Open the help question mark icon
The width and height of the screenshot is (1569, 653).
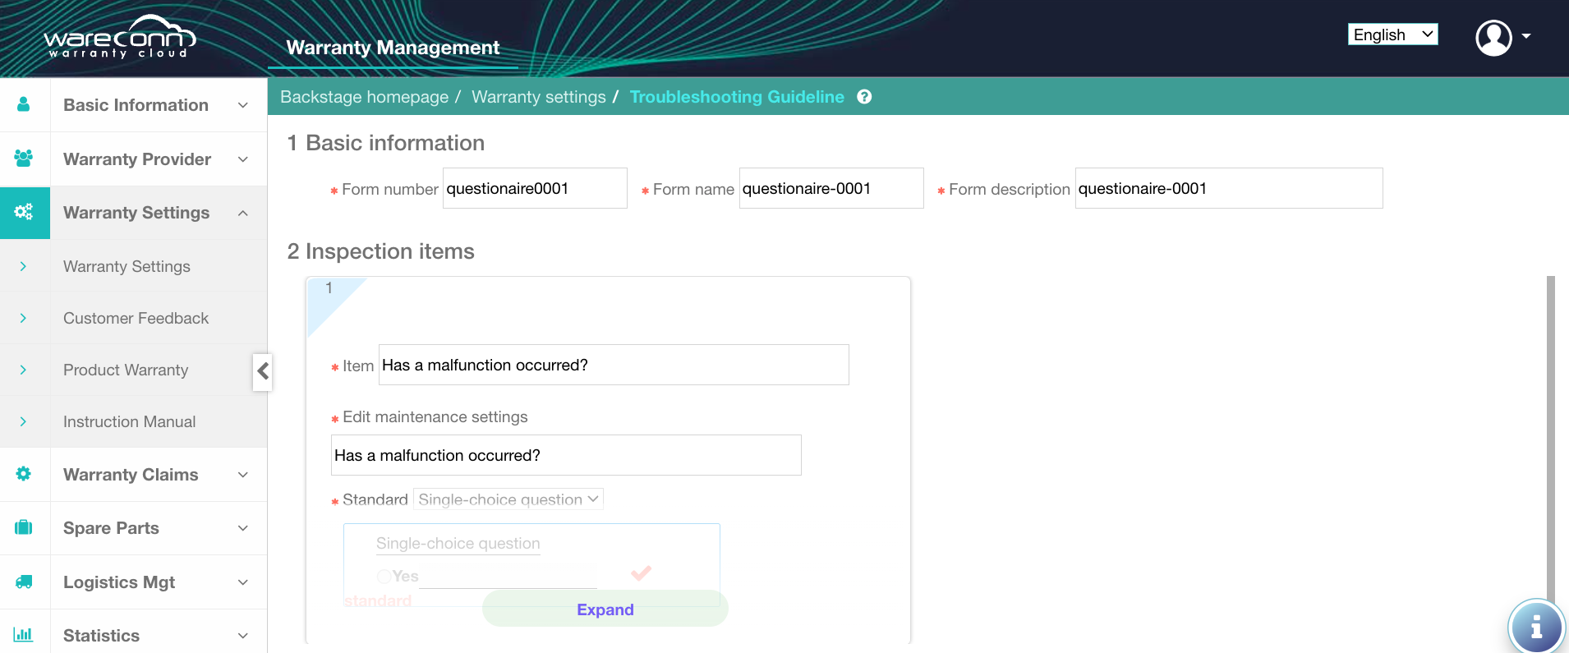tap(864, 97)
